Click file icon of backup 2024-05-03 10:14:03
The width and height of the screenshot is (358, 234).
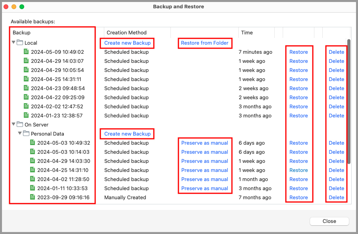33,152
